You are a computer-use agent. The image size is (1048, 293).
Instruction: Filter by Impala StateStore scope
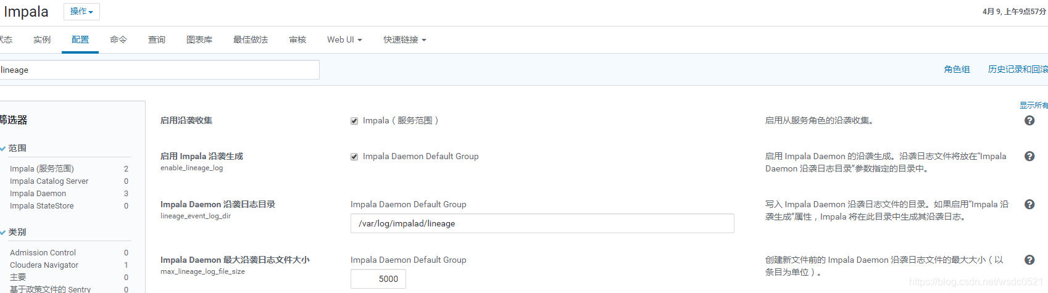click(42, 205)
